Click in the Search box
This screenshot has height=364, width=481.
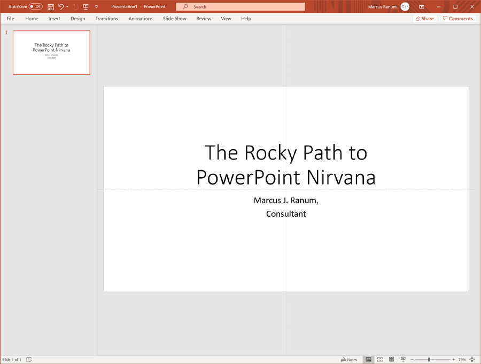[241, 7]
